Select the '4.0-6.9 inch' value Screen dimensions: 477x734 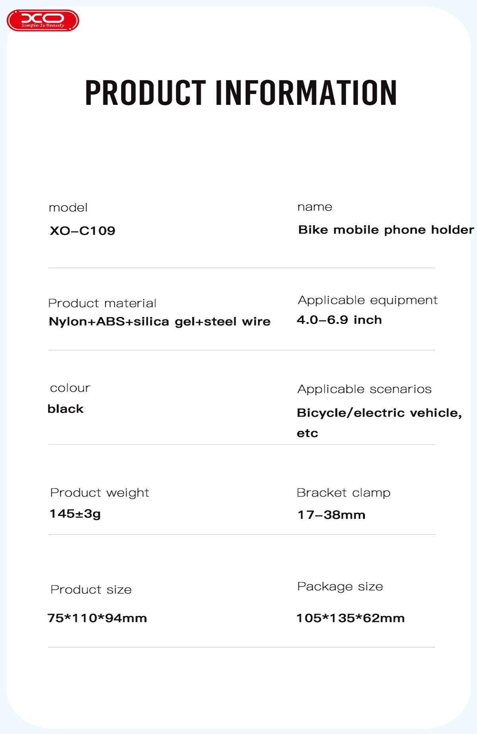point(339,320)
